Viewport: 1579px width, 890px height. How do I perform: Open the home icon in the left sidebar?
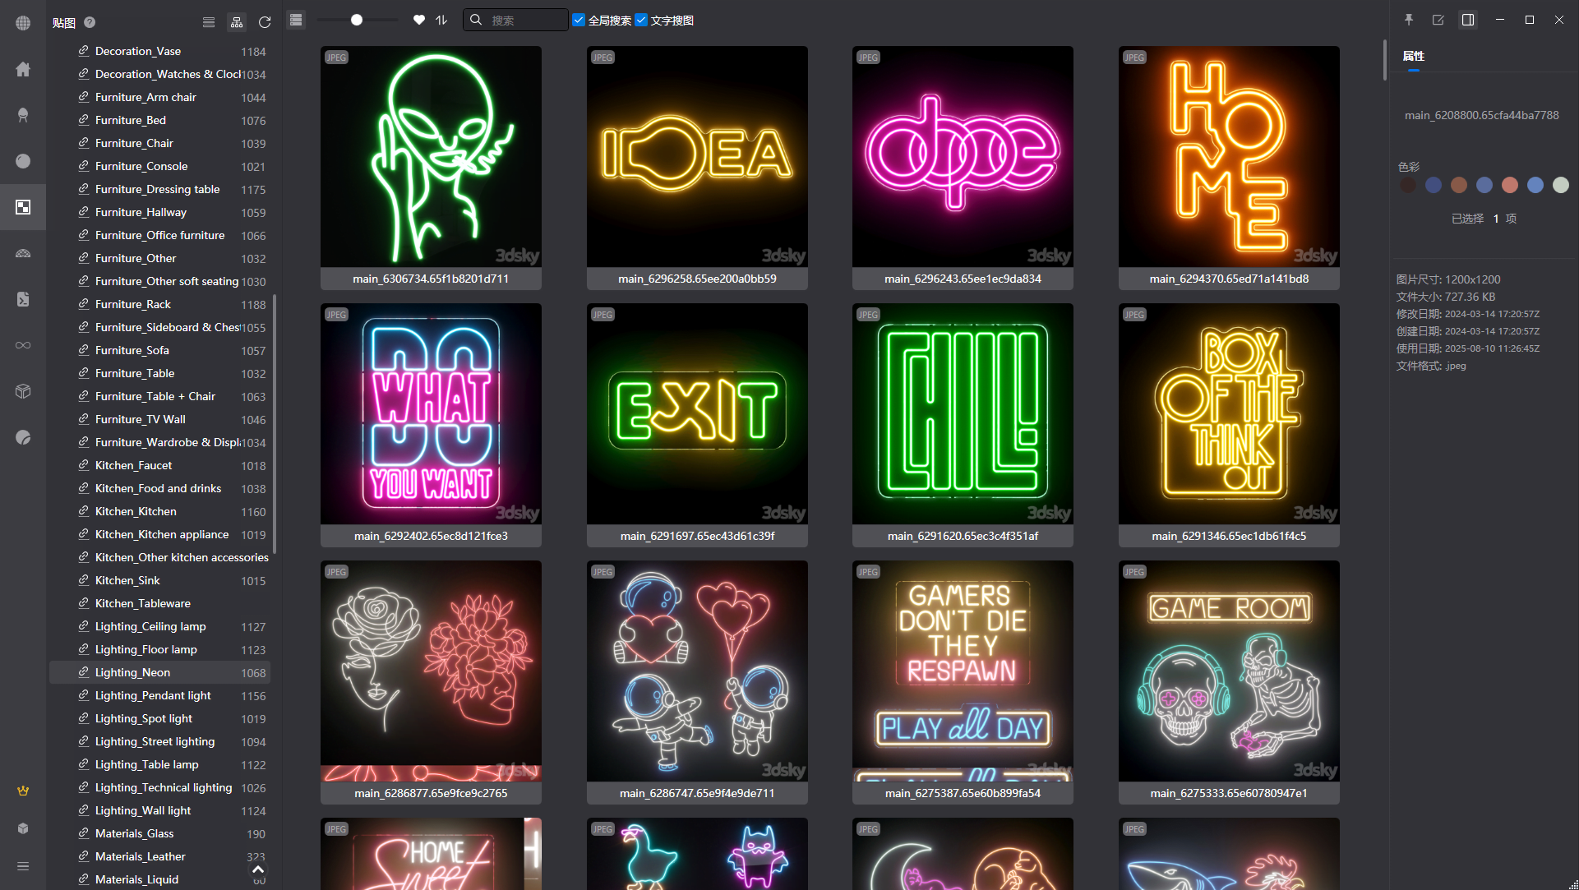tap(23, 69)
